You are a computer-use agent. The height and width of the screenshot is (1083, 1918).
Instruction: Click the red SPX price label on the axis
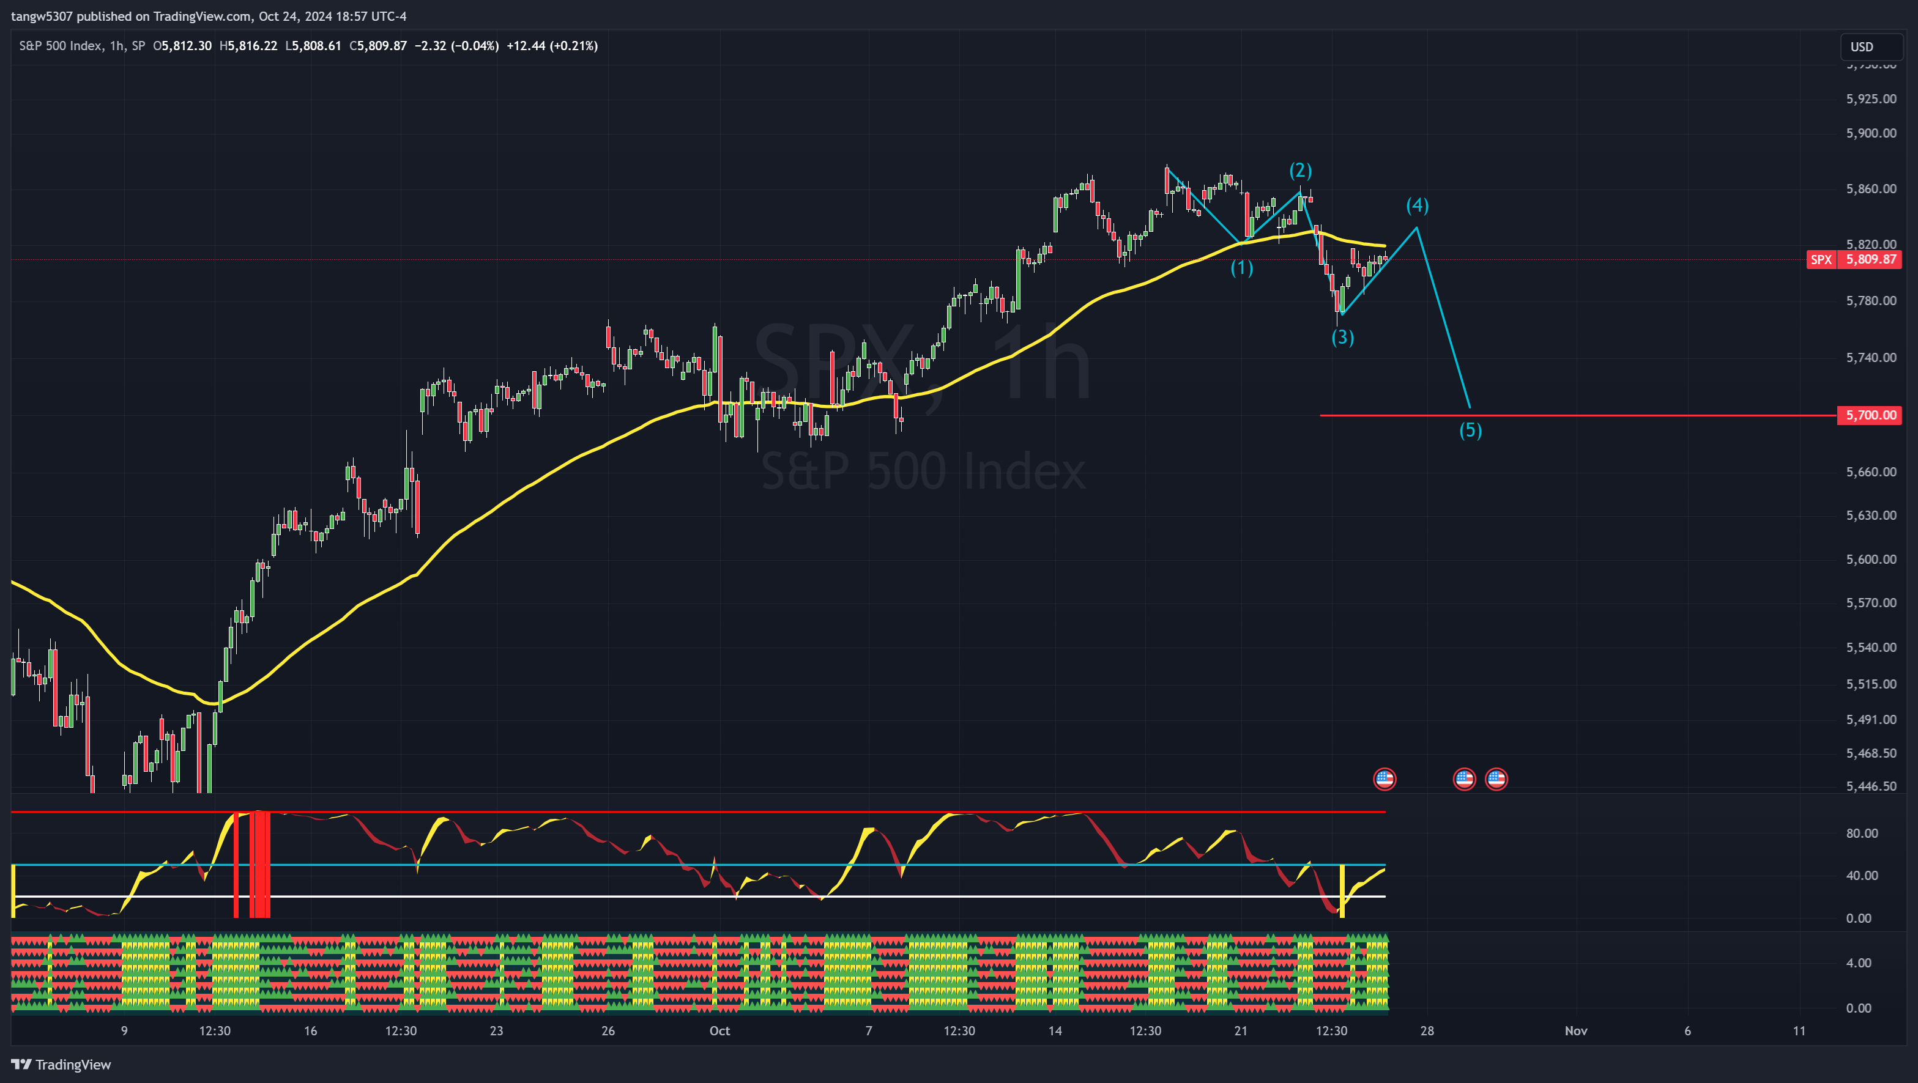click(1854, 261)
